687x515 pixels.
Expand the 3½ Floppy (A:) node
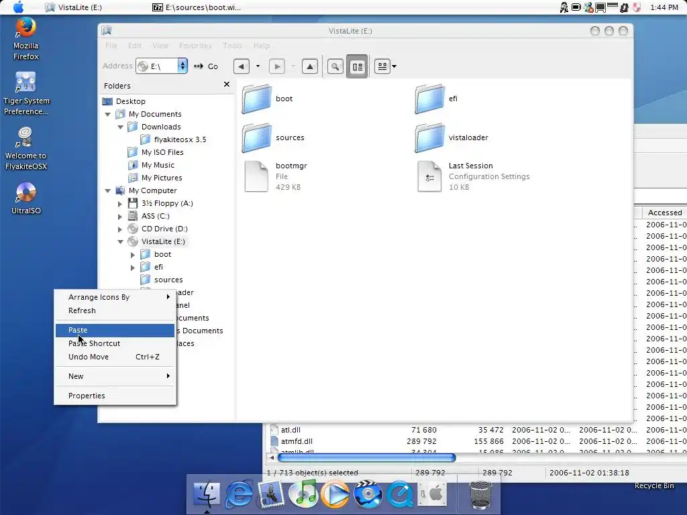(120, 204)
